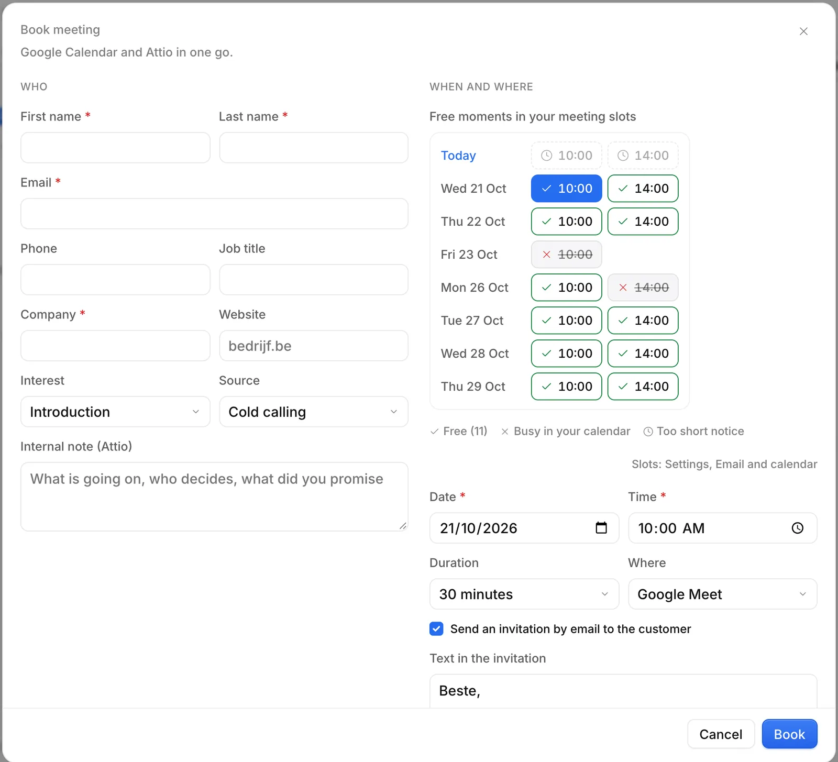Select the Thu 29 Oct 10:00 slot

(x=567, y=386)
